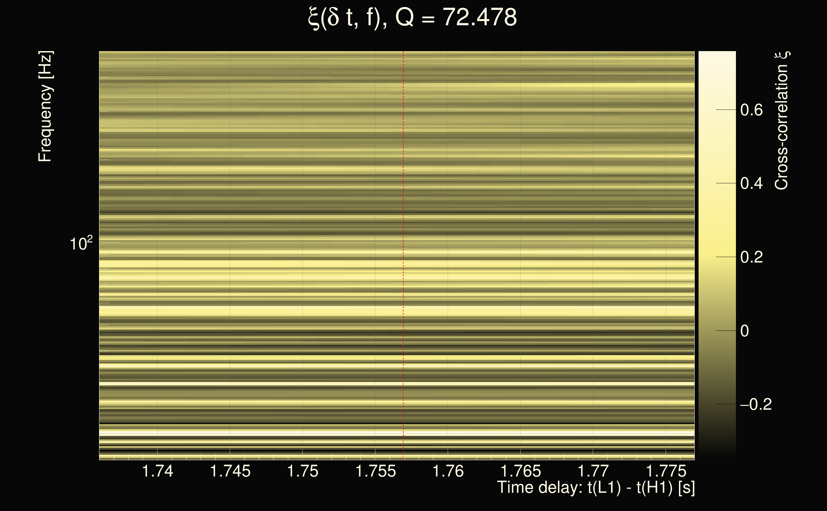The width and height of the screenshot is (827, 511).
Task: Click the 10² frequency tick label
Action: tap(81, 243)
